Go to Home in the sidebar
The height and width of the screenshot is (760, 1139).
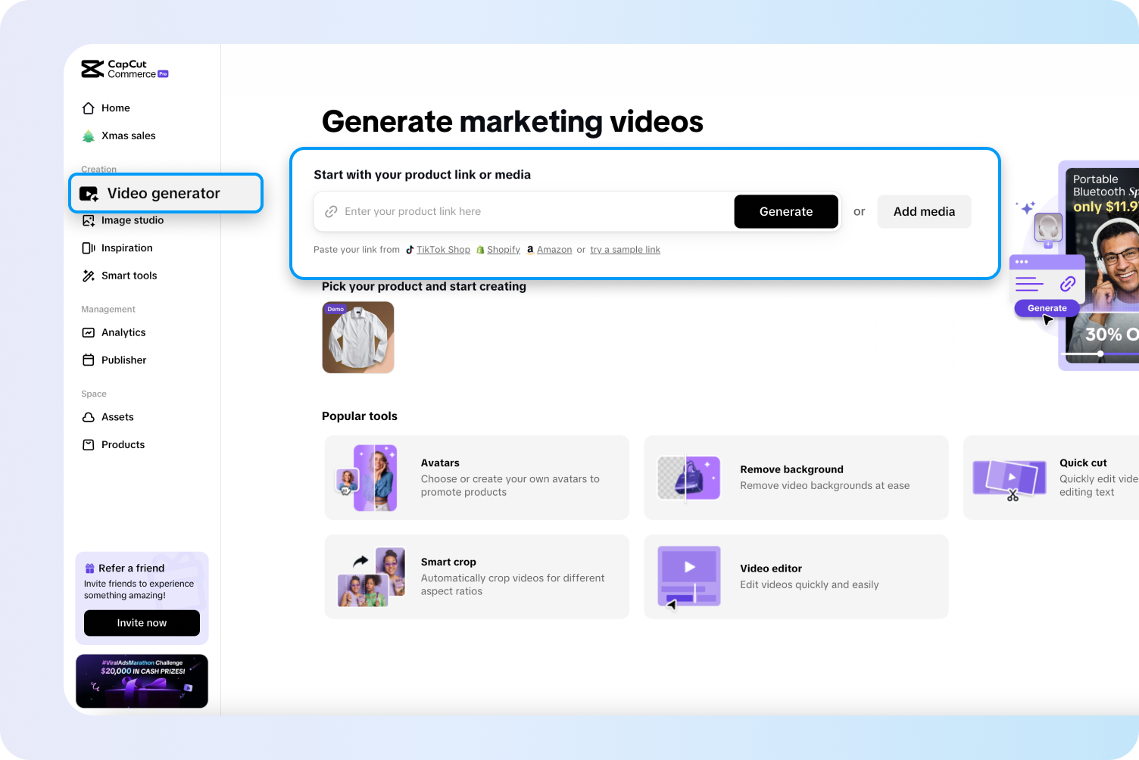coord(115,108)
